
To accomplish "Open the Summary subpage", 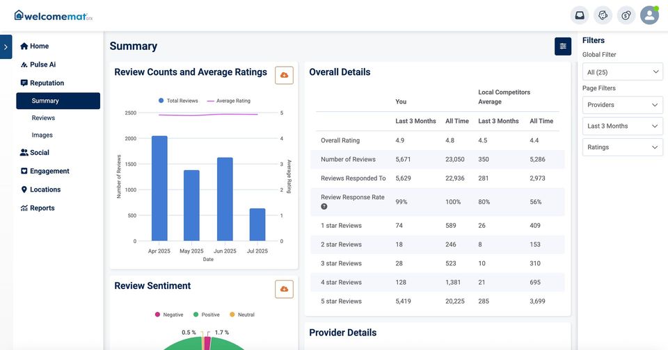I will [x=58, y=101].
